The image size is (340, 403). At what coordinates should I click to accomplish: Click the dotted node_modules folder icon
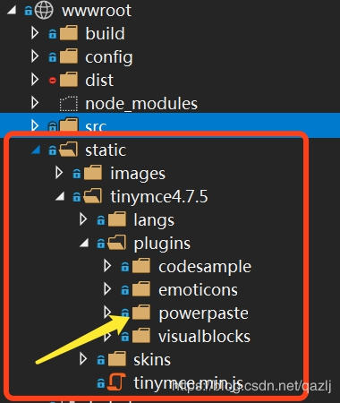69,104
